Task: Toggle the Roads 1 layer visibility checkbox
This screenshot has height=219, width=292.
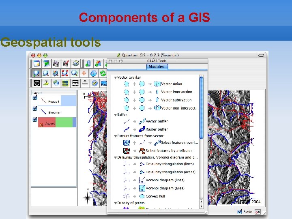Action: click(35, 98)
